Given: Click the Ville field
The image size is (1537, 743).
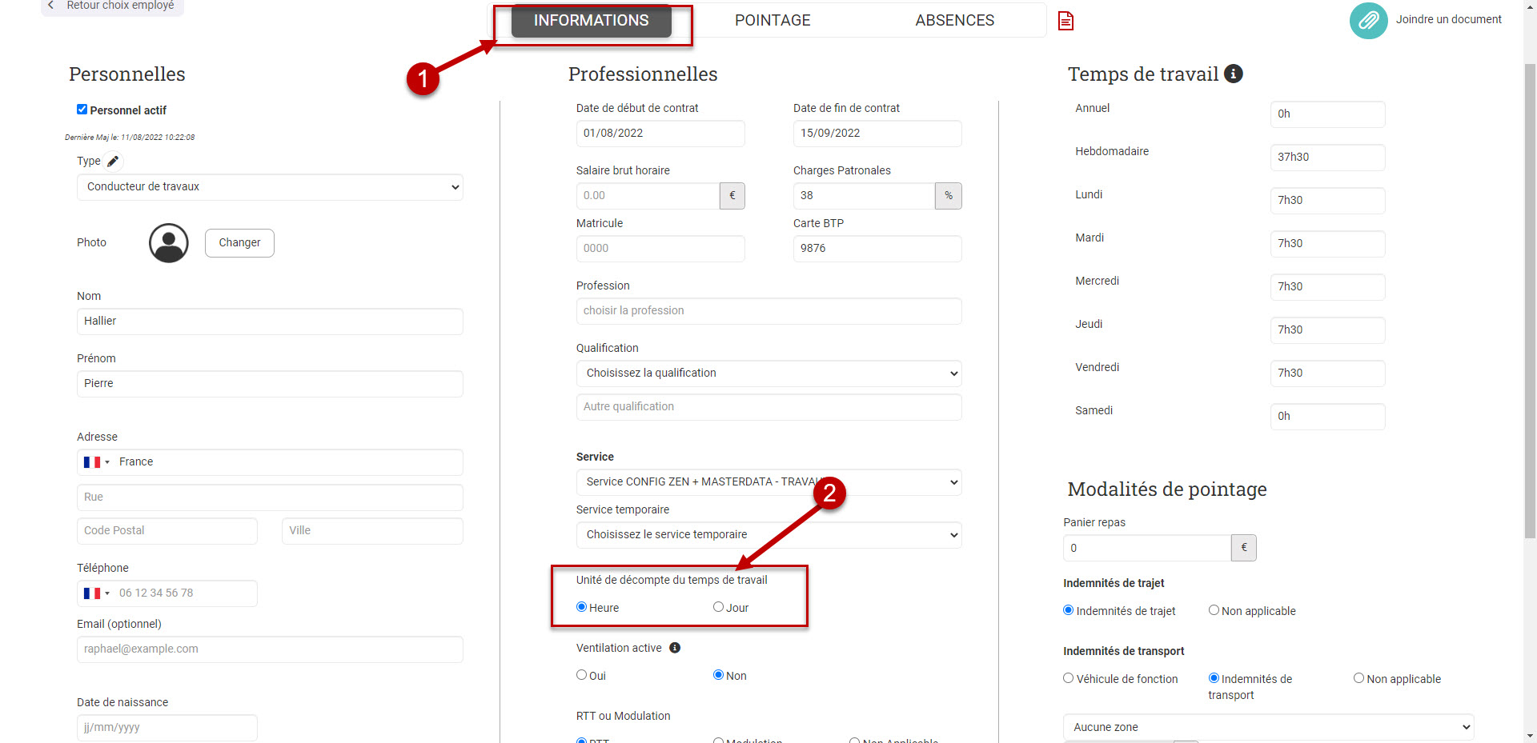Looking at the screenshot, I should [372, 531].
